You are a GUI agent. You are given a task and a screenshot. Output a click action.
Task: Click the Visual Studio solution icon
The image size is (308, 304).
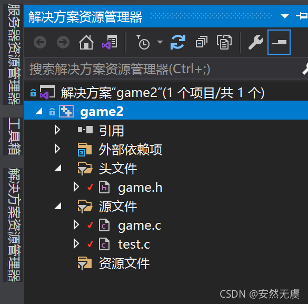point(47,92)
